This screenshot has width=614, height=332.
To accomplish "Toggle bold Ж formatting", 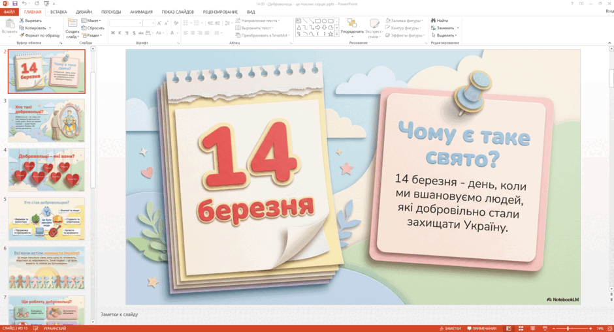I will [x=113, y=33].
